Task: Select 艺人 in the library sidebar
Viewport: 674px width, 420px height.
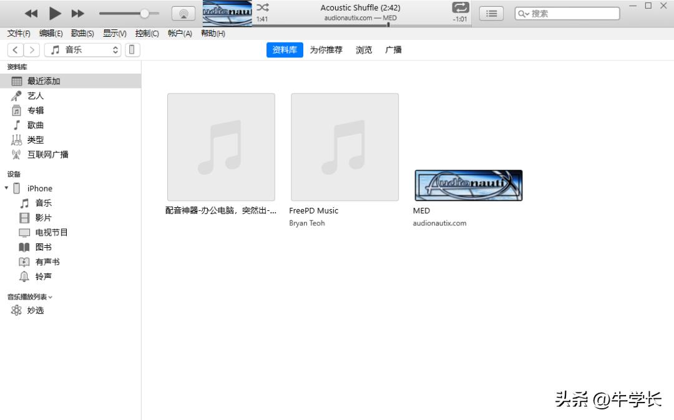Action: pyautogui.click(x=36, y=95)
